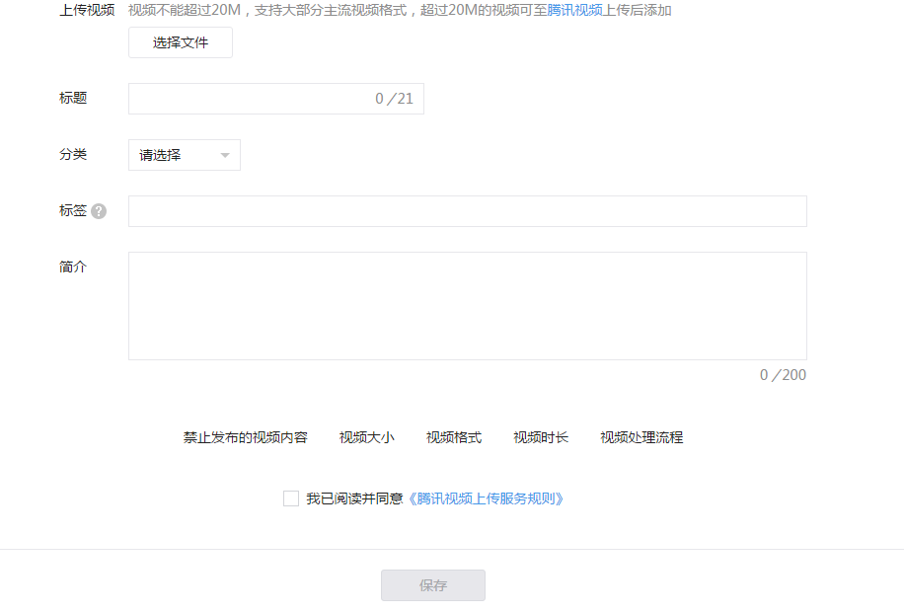Select the 请选择 placeholder text
The image size is (904, 612).
pyautogui.click(x=158, y=155)
